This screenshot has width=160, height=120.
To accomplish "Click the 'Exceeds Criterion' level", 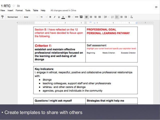I will (x=128, y=53).
